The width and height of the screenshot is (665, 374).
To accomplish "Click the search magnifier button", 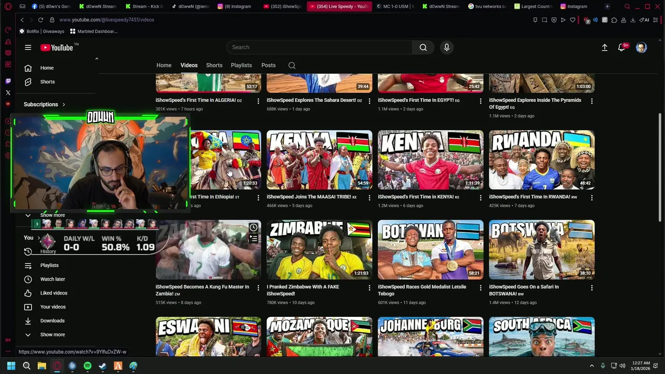I will pos(423,47).
